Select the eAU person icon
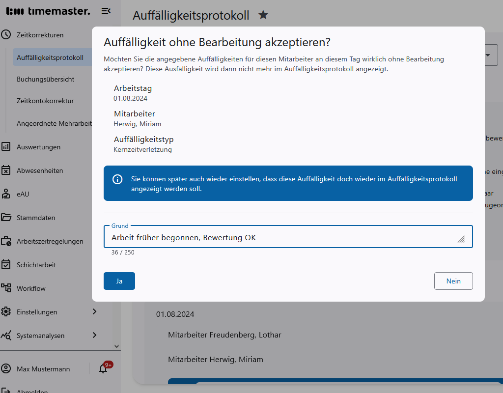The width and height of the screenshot is (503, 393). (6, 194)
